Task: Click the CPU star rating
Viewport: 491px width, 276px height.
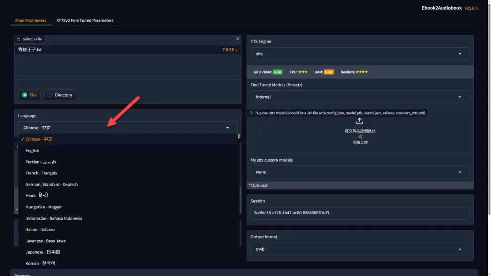Action: pyautogui.click(x=303, y=72)
